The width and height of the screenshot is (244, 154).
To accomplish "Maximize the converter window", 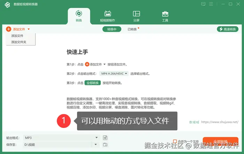I will tap(230, 4).
